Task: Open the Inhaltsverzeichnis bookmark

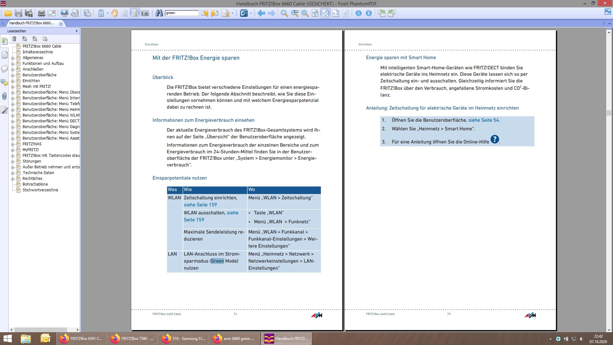Action: 38,52
